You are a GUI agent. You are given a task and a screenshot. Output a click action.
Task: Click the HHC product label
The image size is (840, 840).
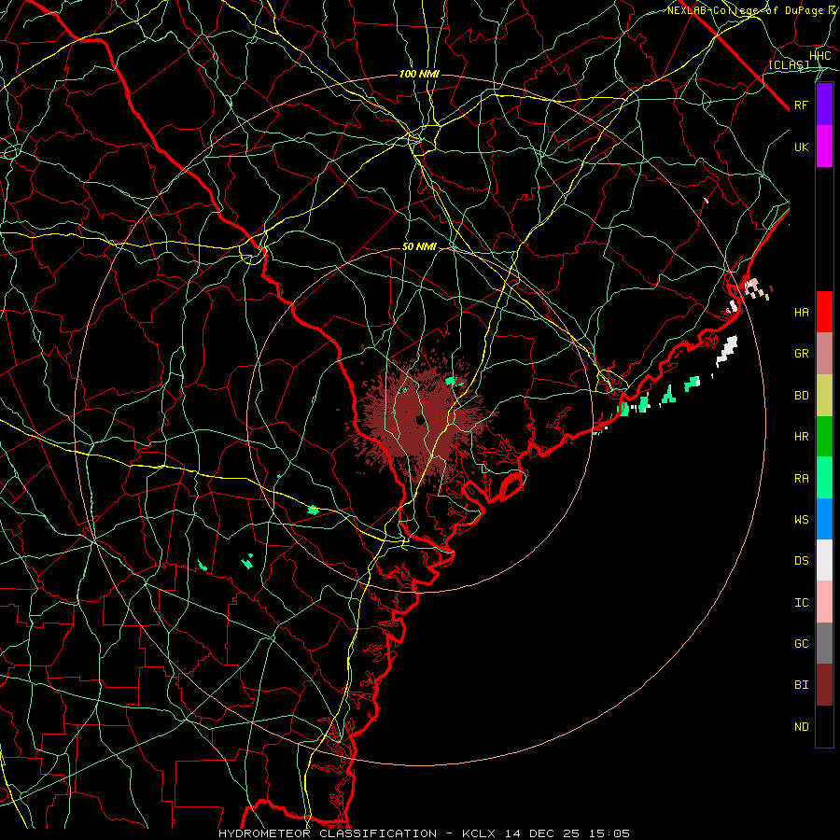pyautogui.click(x=820, y=56)
